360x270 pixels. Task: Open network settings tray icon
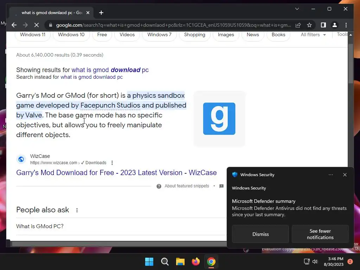(307, 262)
